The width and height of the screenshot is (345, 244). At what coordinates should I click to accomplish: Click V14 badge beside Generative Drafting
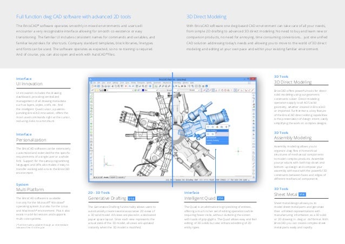tap(131, 199)
